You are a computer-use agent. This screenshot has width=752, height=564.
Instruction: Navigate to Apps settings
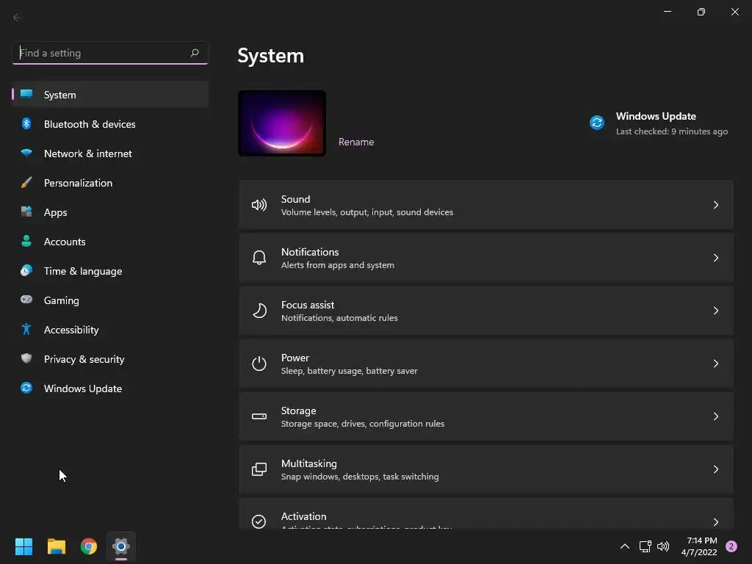tap(110, 212)
